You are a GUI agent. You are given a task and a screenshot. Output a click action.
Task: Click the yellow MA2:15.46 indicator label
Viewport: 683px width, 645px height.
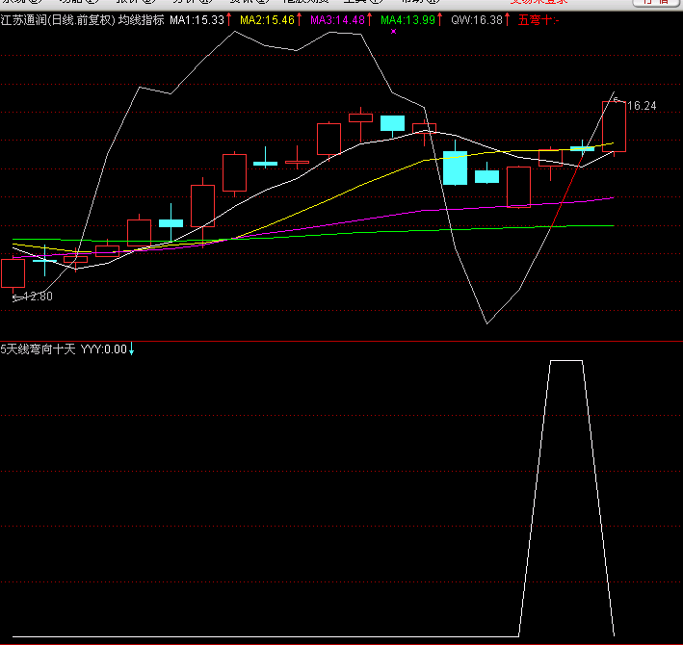[x=267, y=19]
